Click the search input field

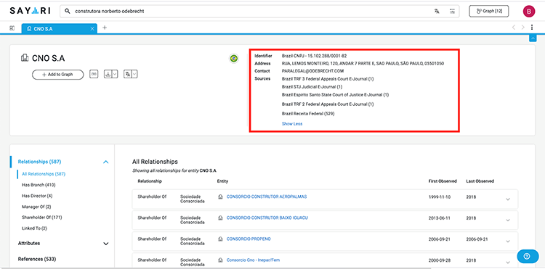250,11
